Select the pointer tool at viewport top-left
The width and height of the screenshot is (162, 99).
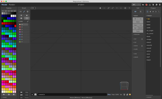click(32, 8)
